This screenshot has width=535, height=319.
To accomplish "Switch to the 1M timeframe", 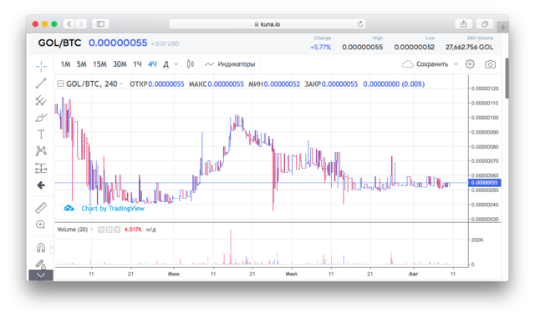I will [65, 64].
